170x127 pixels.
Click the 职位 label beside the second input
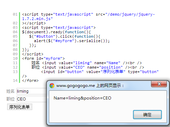click(11, 99)
